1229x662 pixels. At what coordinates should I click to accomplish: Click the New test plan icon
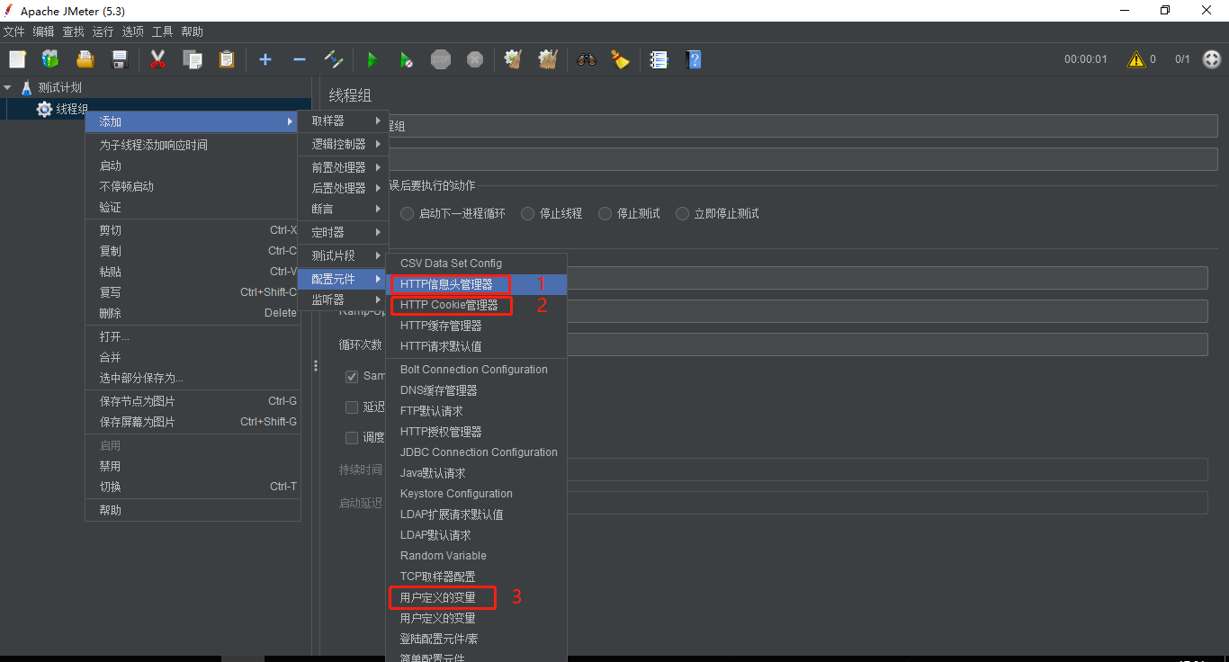click(x=17, y=59)
